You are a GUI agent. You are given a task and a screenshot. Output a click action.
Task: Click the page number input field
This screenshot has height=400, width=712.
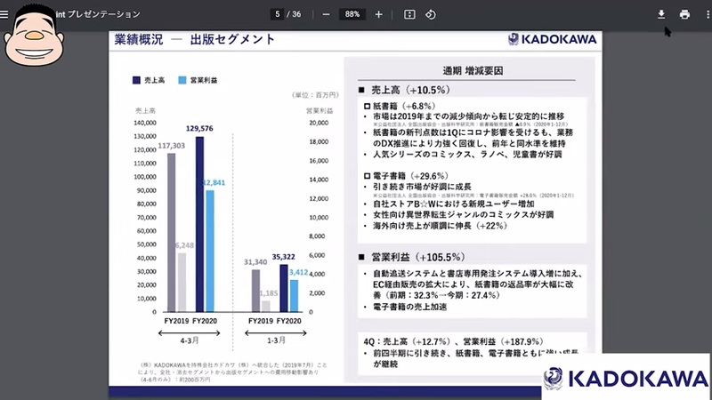pyautogui.click(x=279, y=14)
